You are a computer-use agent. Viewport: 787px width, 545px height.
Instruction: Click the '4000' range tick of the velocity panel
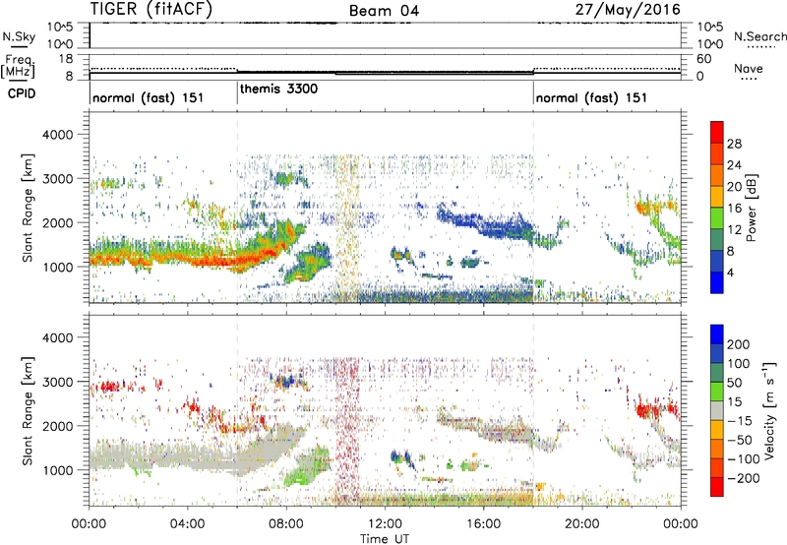pyautogui.click(x=57, y=337)
